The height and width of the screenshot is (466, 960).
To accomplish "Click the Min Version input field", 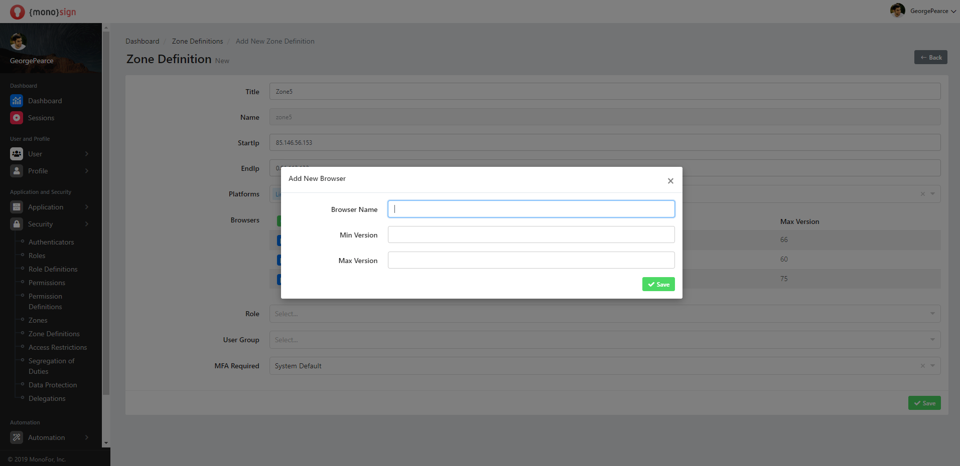I will click(531, 235).
